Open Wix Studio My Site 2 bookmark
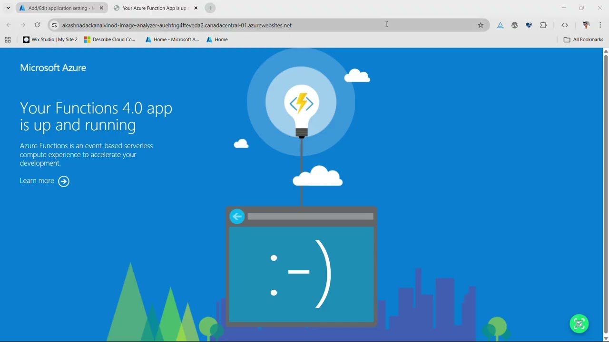 point(50,39)
